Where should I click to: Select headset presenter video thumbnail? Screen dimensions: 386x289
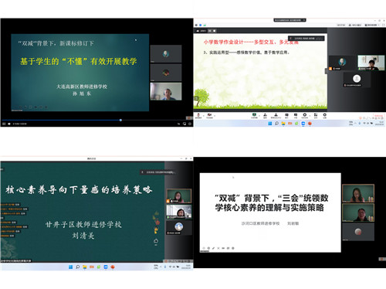(166, 91)
